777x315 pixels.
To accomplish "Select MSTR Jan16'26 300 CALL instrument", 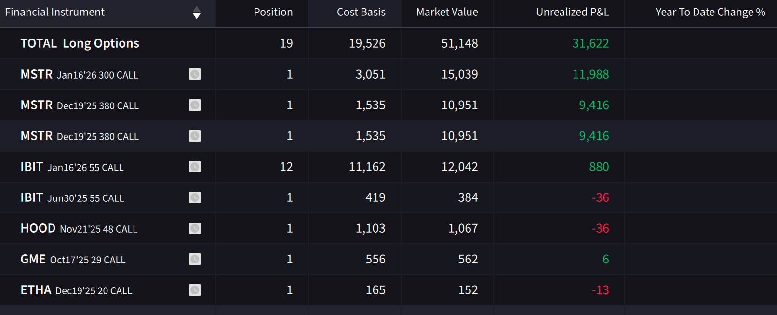I will click(80, 74).
